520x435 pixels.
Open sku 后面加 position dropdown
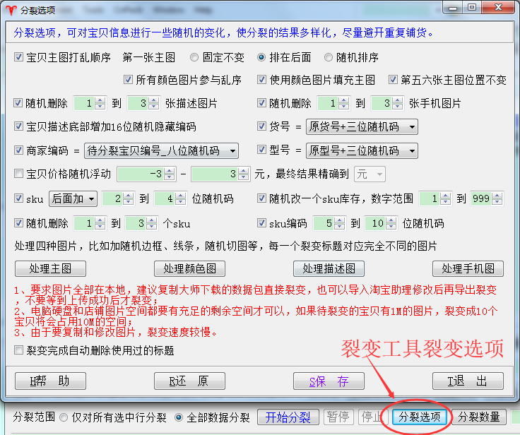point(92,199)
